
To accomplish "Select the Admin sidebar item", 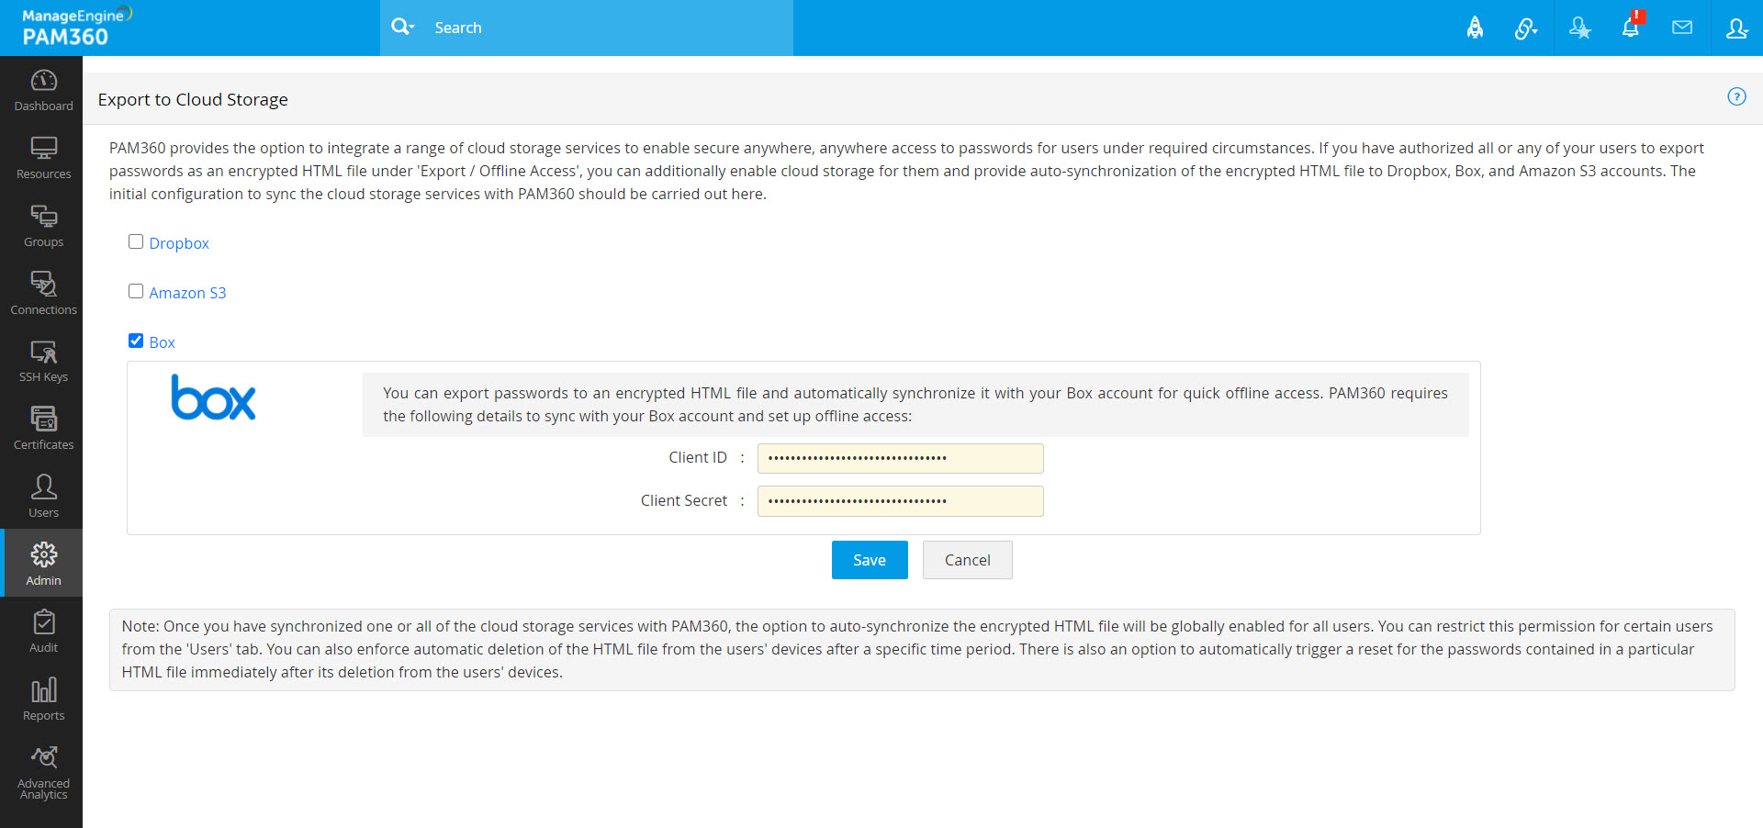I will click(x=43, y=564).
